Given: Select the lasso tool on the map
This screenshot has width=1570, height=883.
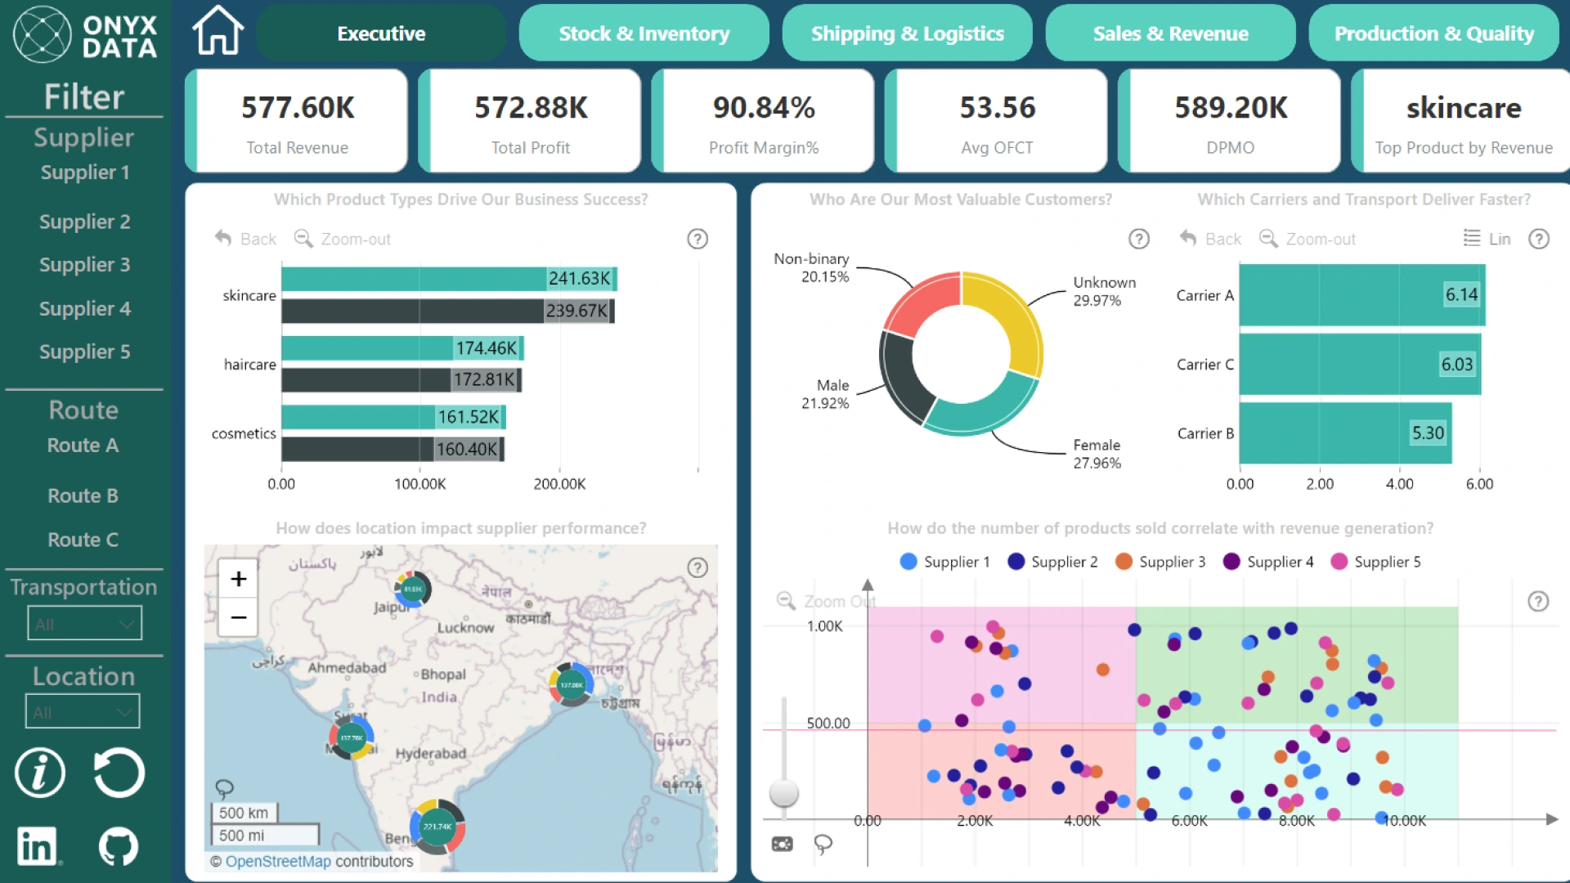Looking at the screenshot, I should coord(224,788).
